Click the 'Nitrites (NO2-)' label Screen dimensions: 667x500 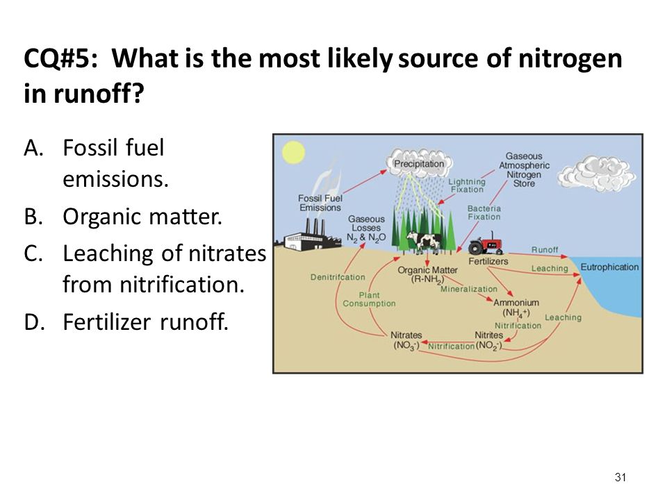tap(488, 340)
